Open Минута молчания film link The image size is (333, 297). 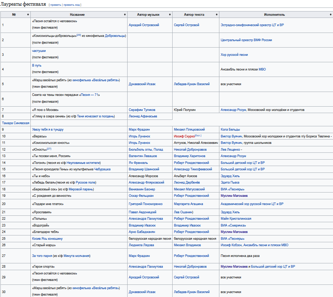pos(76,256)
